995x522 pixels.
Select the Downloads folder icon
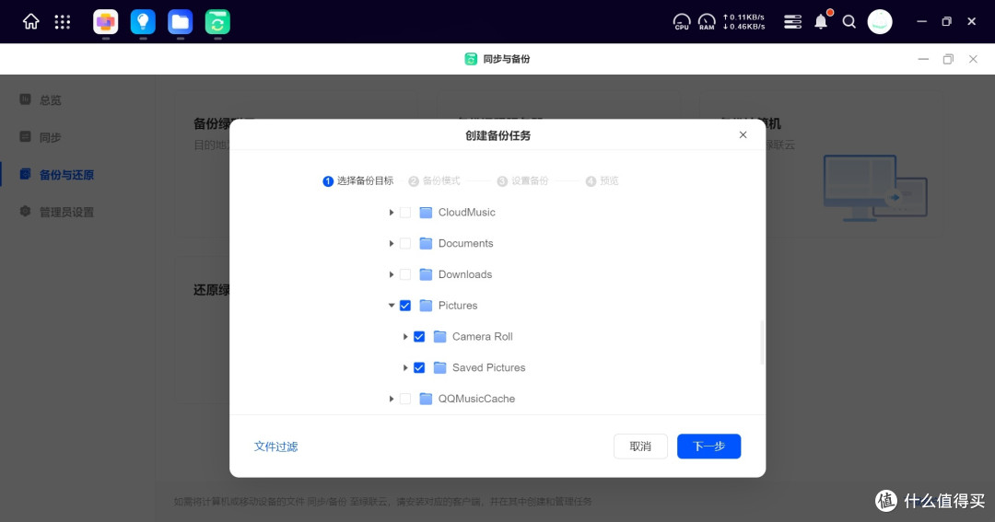click(x=426, y=274)
